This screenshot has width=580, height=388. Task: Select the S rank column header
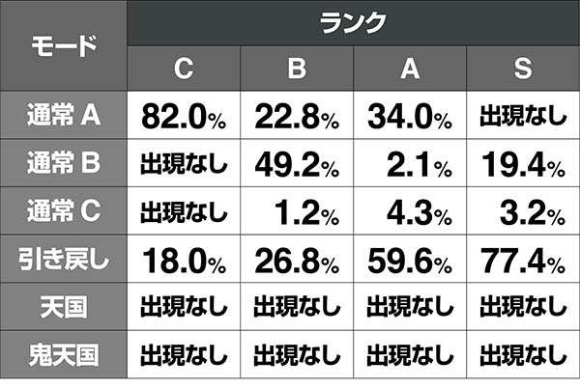click(x=523, y=69)
